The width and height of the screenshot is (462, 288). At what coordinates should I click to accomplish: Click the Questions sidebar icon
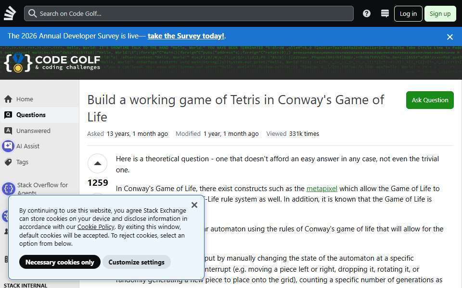(8, 115)
